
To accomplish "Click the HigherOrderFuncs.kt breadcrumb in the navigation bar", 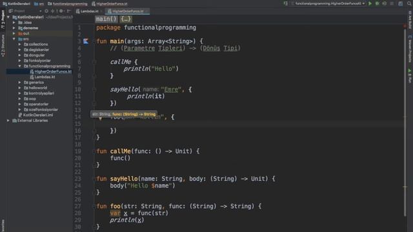I will coord(110,4).
